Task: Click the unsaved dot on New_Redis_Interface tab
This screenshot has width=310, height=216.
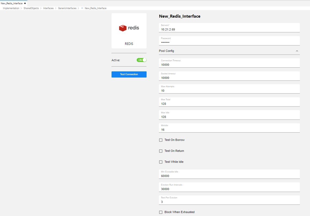Action: pyautogui.click(x=25, y=3)
